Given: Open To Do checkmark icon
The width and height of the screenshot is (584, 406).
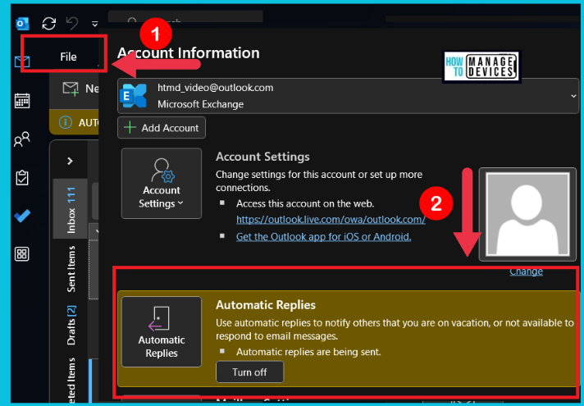Looking at the screenshot, I should (x=22, y=216).
